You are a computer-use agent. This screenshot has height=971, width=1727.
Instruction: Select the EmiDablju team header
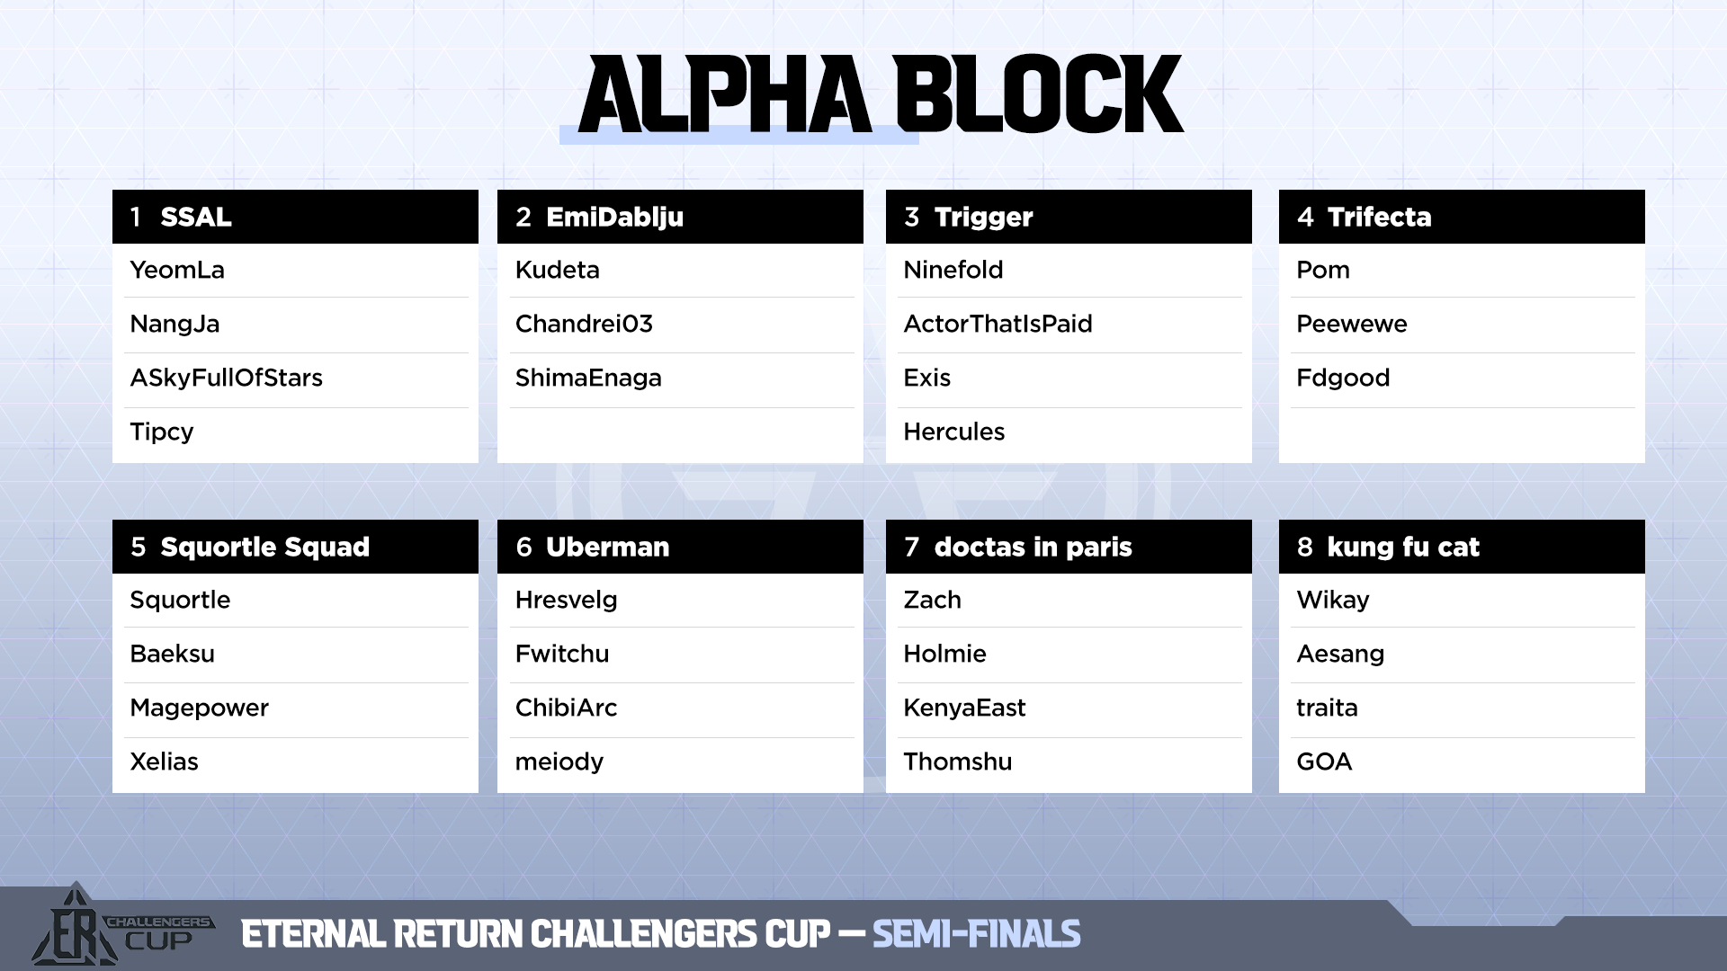click(x=680, y=217)
